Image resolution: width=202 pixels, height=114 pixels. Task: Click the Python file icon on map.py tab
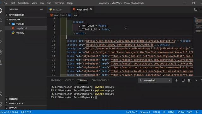(x=50, y=9)
